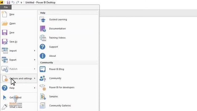197x111 pixels.
Task: Click the Options and settings gear icon
Action: coord(5,79)
